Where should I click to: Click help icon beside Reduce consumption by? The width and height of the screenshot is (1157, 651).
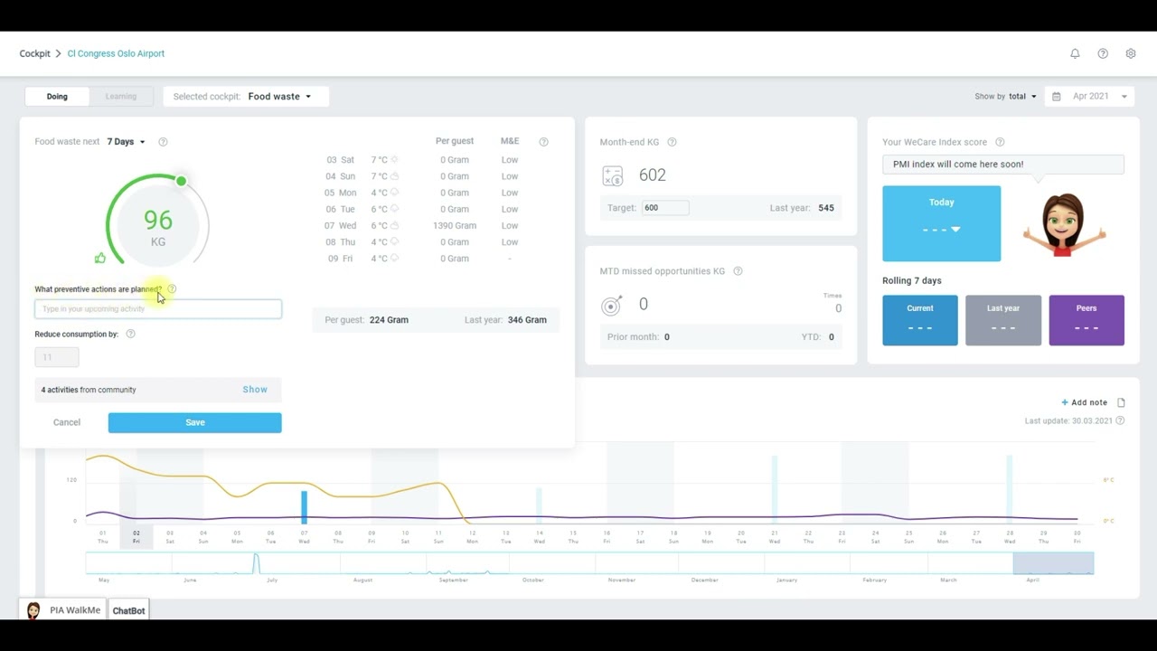point(130,334)
